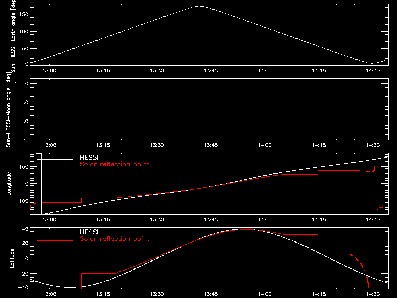The image size is (397, 298).
Task: Click the peak of the Sun-HESSI-Earth angle curve
Action: (199, 6)
